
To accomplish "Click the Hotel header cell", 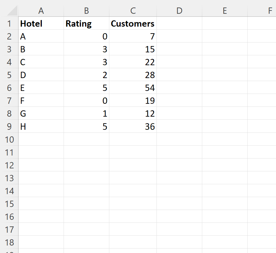I will coord(41,23).
